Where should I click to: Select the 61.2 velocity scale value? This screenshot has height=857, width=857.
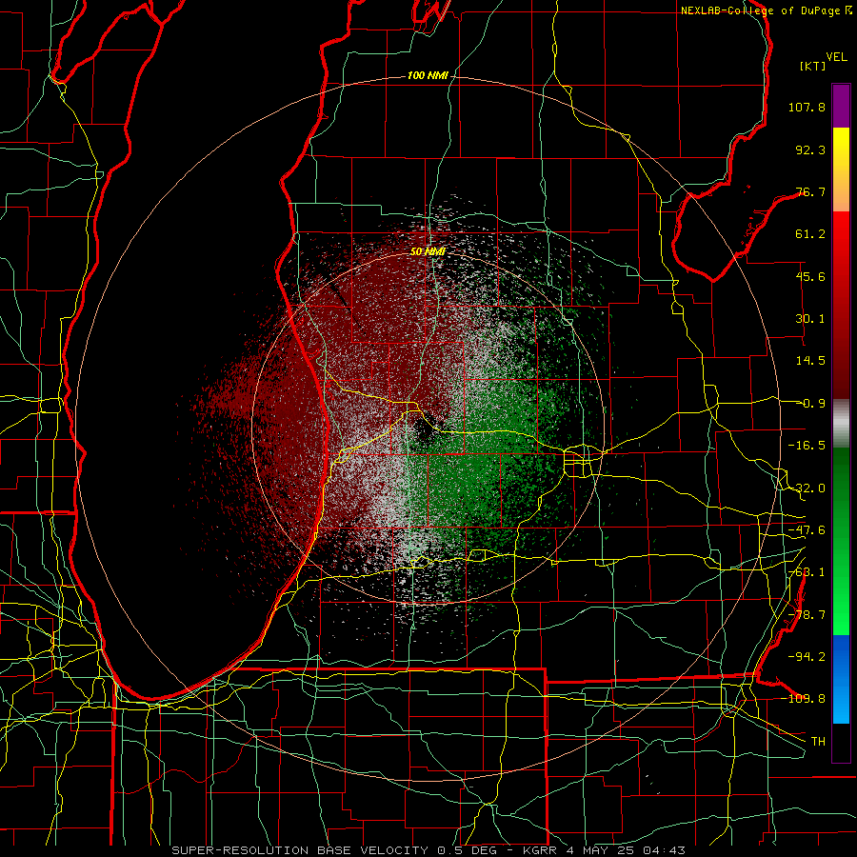[x=810, y=234]
